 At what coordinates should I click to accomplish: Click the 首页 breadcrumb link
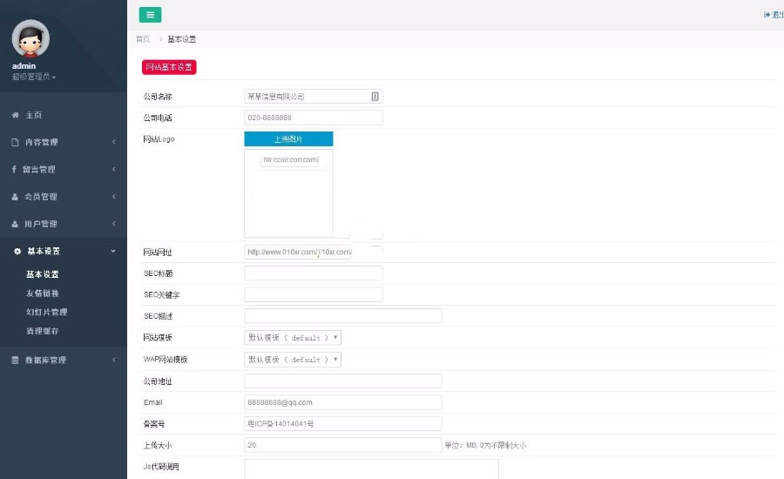pyautogui.click(x=143, y=39)
